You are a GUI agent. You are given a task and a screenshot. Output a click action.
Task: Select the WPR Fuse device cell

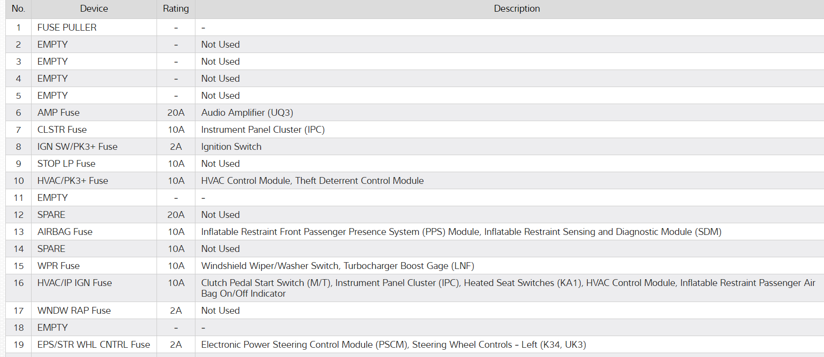58,266
